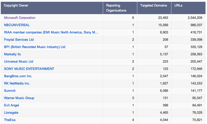The width and height of the screenshot is (207, 124).
Task: Open the Universal Music Ltd entry
Action: [19, 62]
